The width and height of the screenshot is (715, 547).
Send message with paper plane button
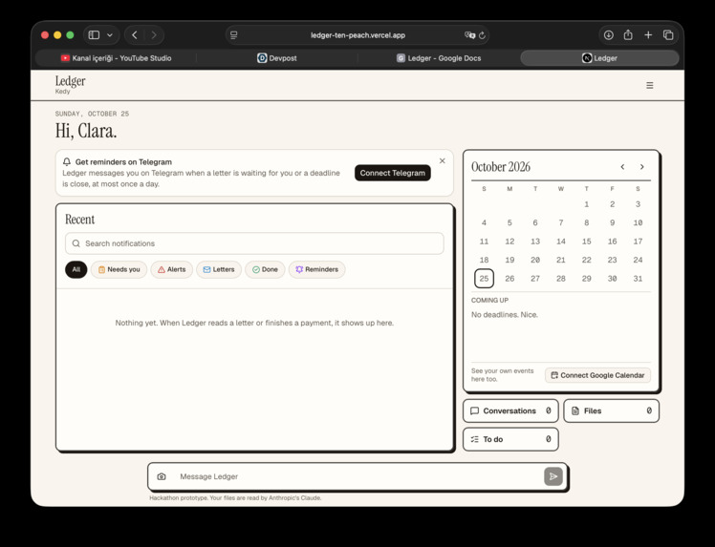click(553, 476)
